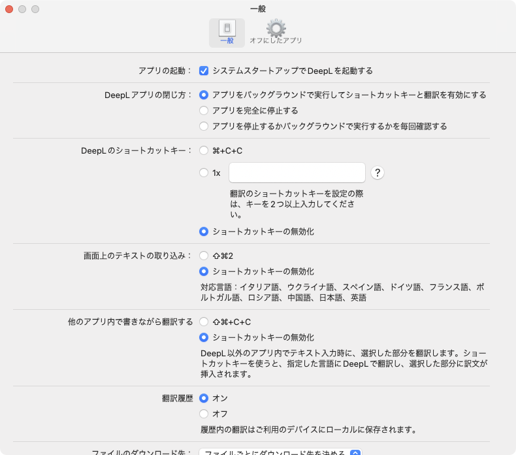Open the ファイルのダウンロード先 dropdown
Viewport: 516px width, 455px height.
[x=280, y=452]
